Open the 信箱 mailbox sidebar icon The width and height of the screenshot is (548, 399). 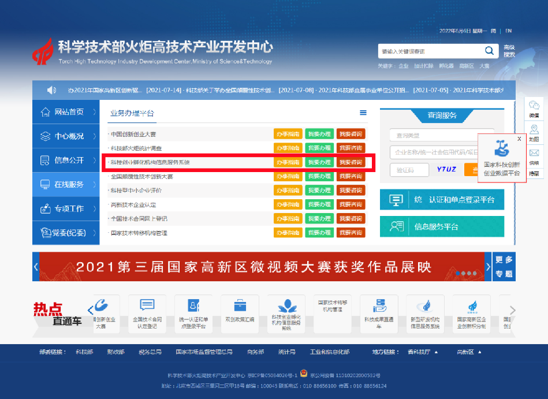click(534, 156)
